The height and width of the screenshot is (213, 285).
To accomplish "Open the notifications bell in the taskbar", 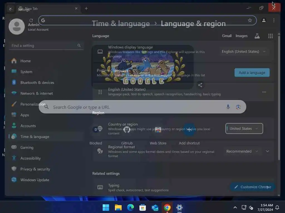I will 277,207.
